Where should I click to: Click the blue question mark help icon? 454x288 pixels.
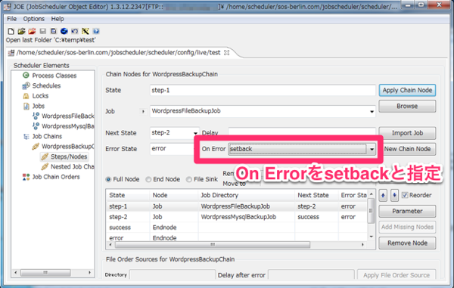click(x=96, y=31)
